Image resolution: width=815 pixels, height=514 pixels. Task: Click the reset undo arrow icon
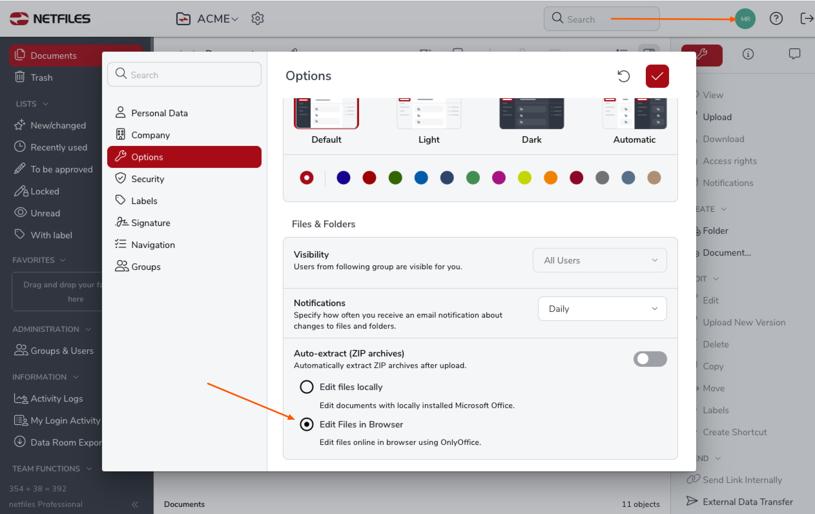pos(623,76)
